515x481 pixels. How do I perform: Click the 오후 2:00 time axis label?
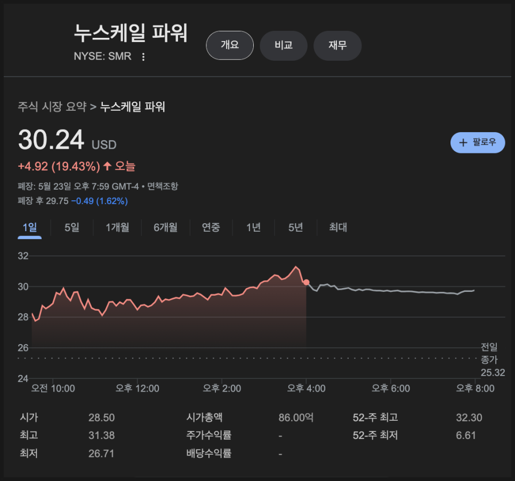(222, 388)
